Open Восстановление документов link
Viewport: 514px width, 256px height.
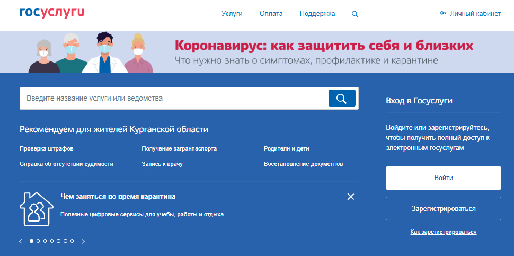click(x=304, y=164)
